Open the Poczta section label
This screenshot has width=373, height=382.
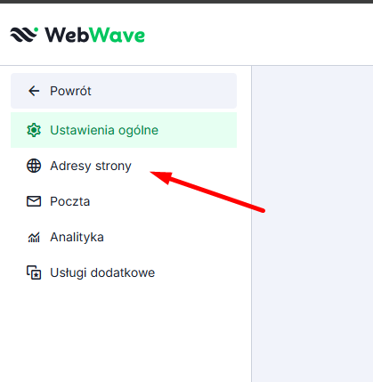[70, 201]
